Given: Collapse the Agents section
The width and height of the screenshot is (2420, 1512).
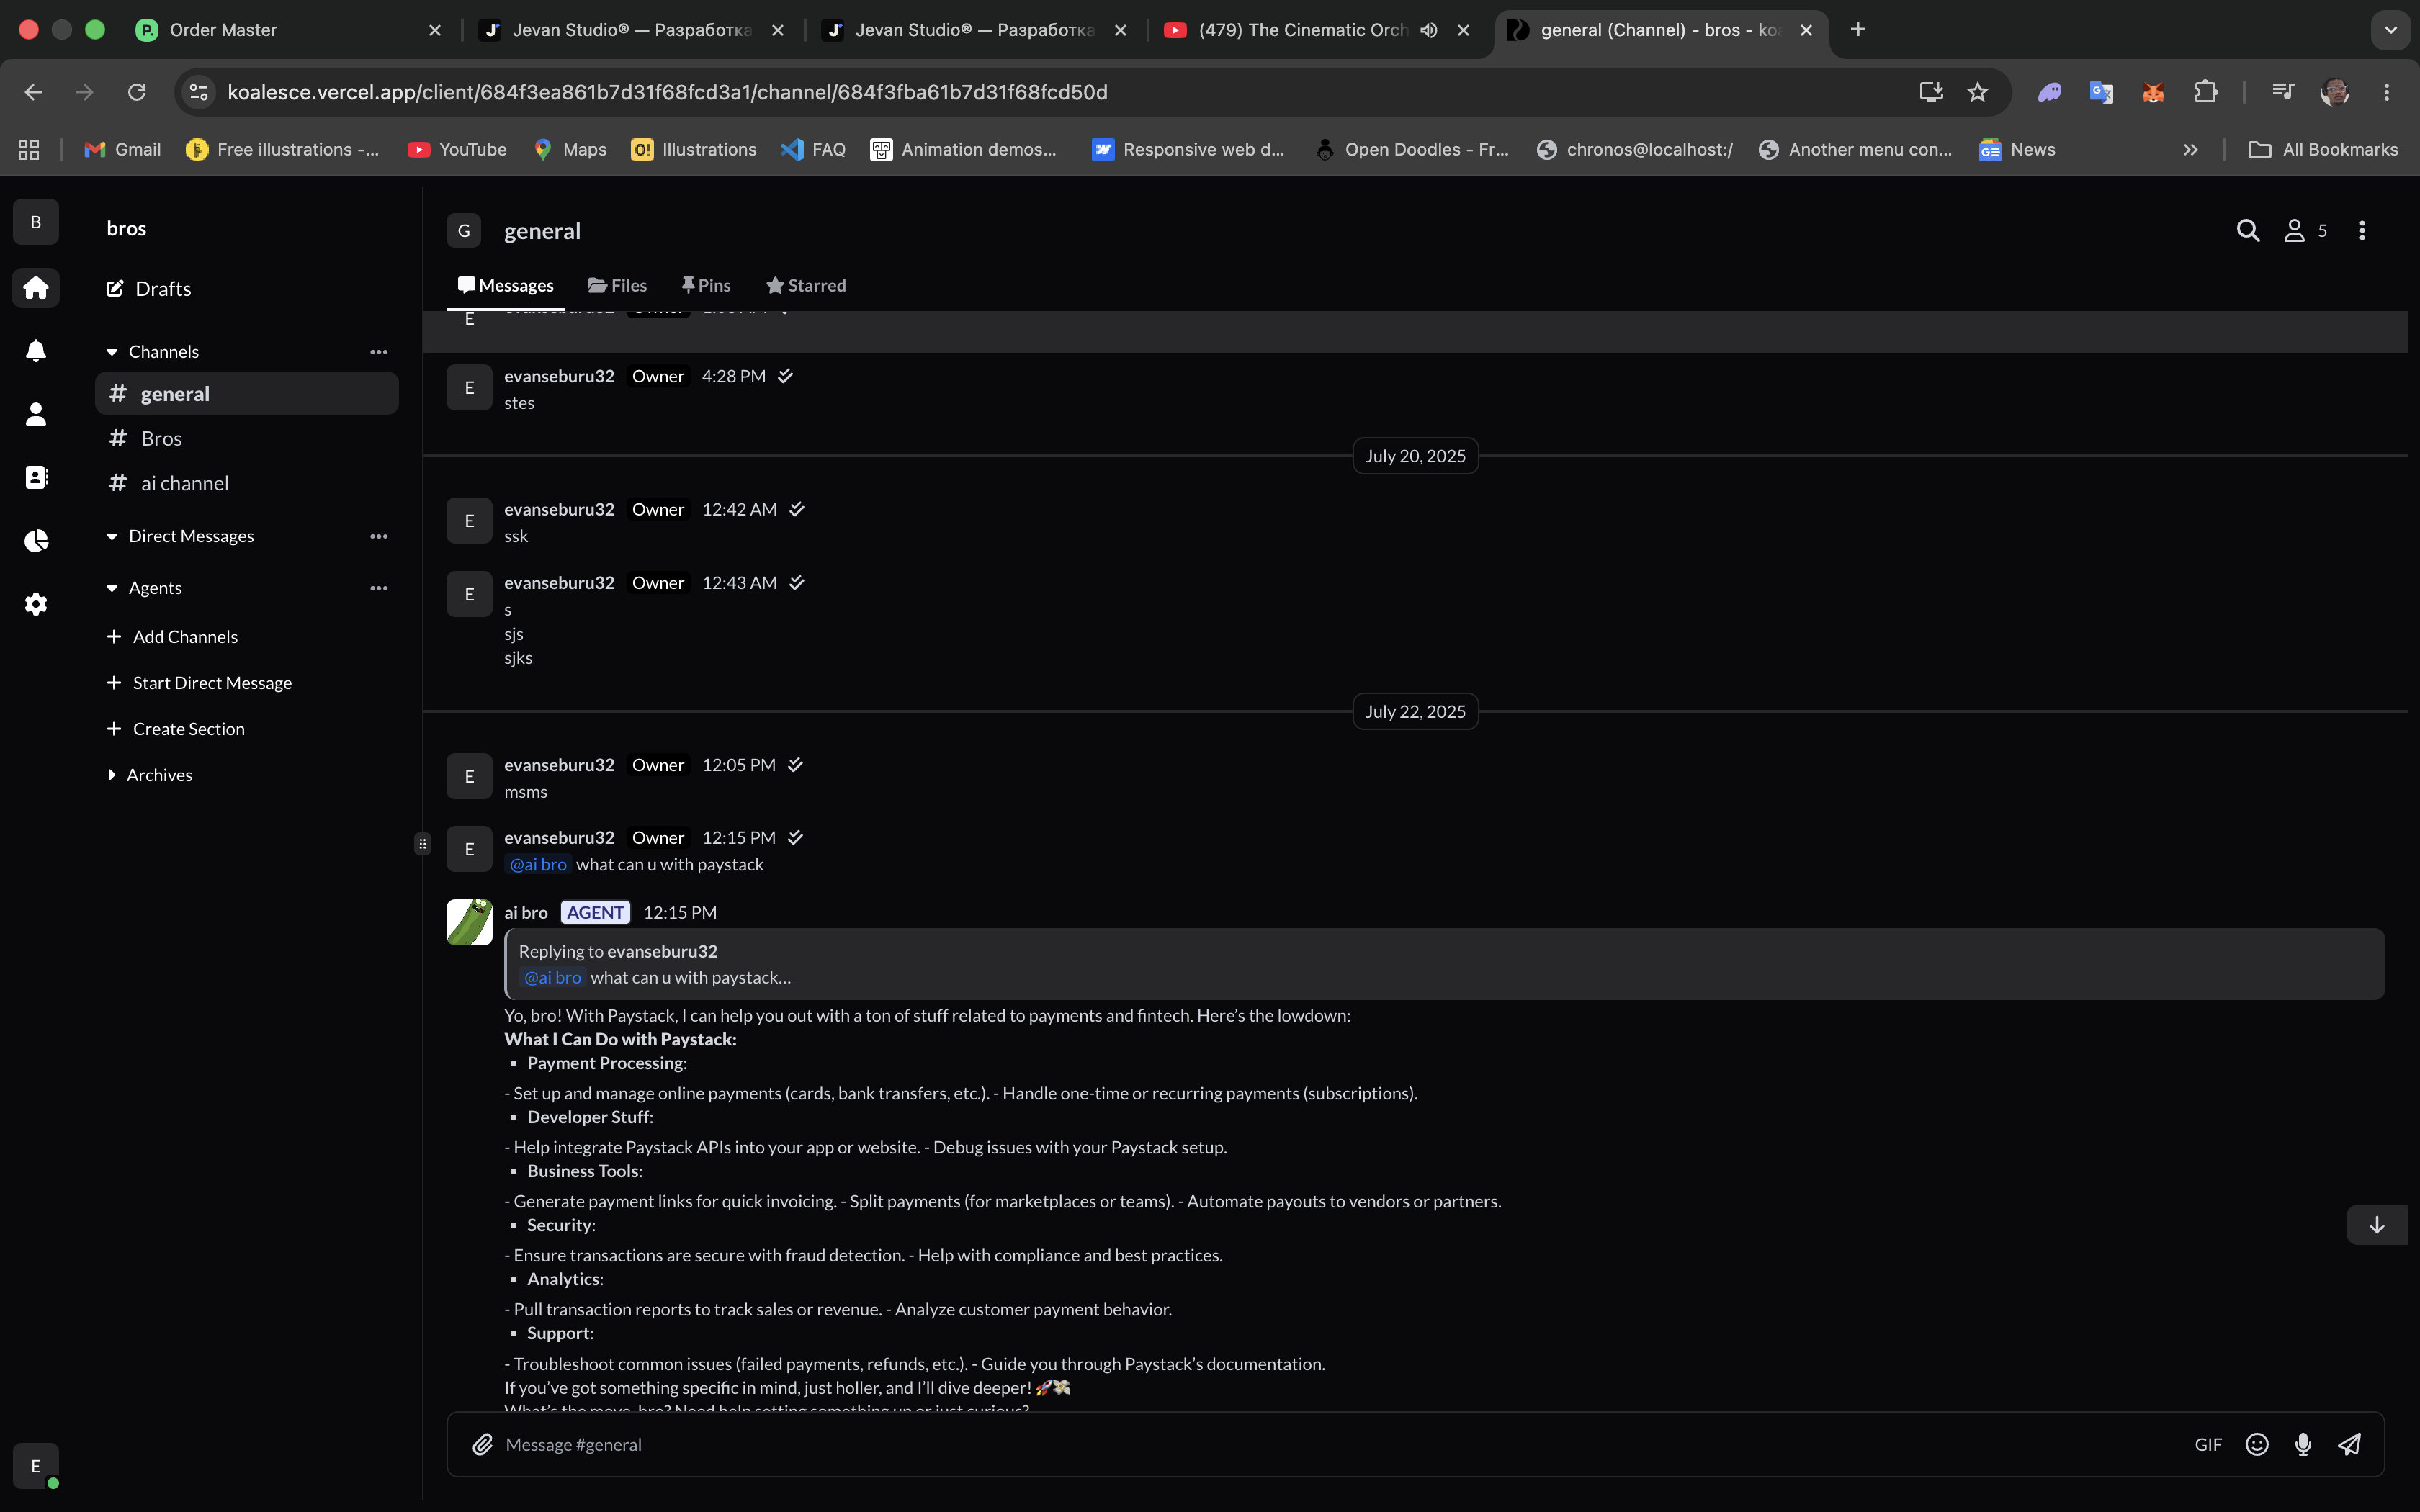Looking at the screenshot, I should 112,588.
